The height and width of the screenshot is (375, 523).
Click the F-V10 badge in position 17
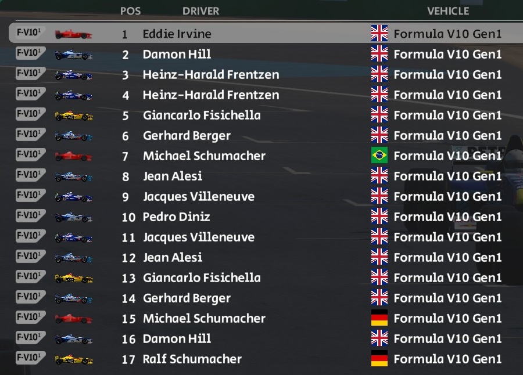pyautogui.click(x=30, y=358)
